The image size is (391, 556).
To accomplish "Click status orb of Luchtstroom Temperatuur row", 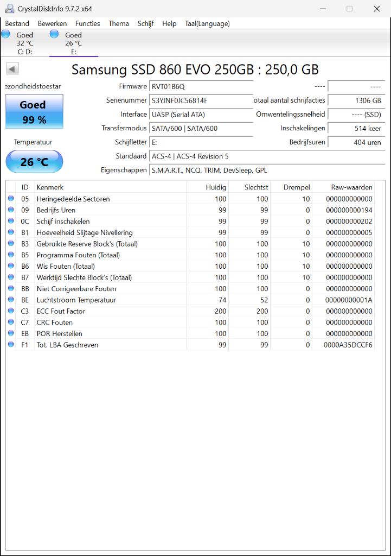I will (11, 300).
